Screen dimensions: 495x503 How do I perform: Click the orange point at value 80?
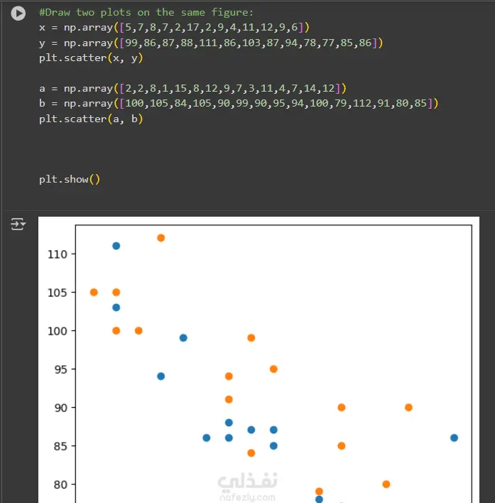[x=386, y=484]
